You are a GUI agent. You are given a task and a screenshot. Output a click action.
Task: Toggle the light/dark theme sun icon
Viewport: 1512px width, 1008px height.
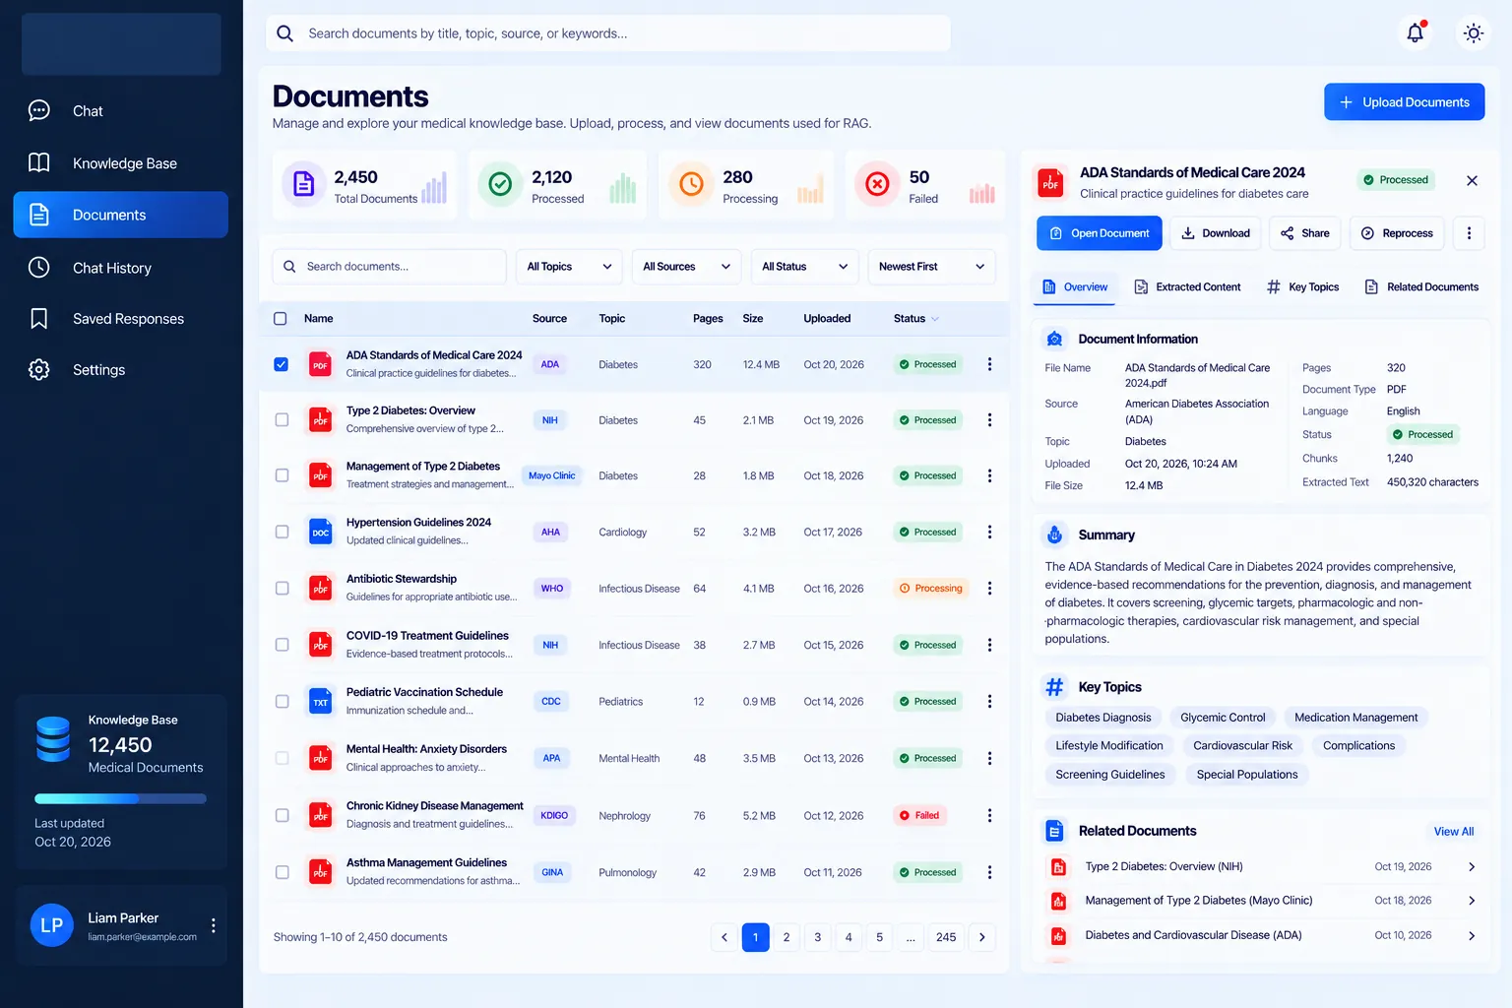tap(1473, 33)
